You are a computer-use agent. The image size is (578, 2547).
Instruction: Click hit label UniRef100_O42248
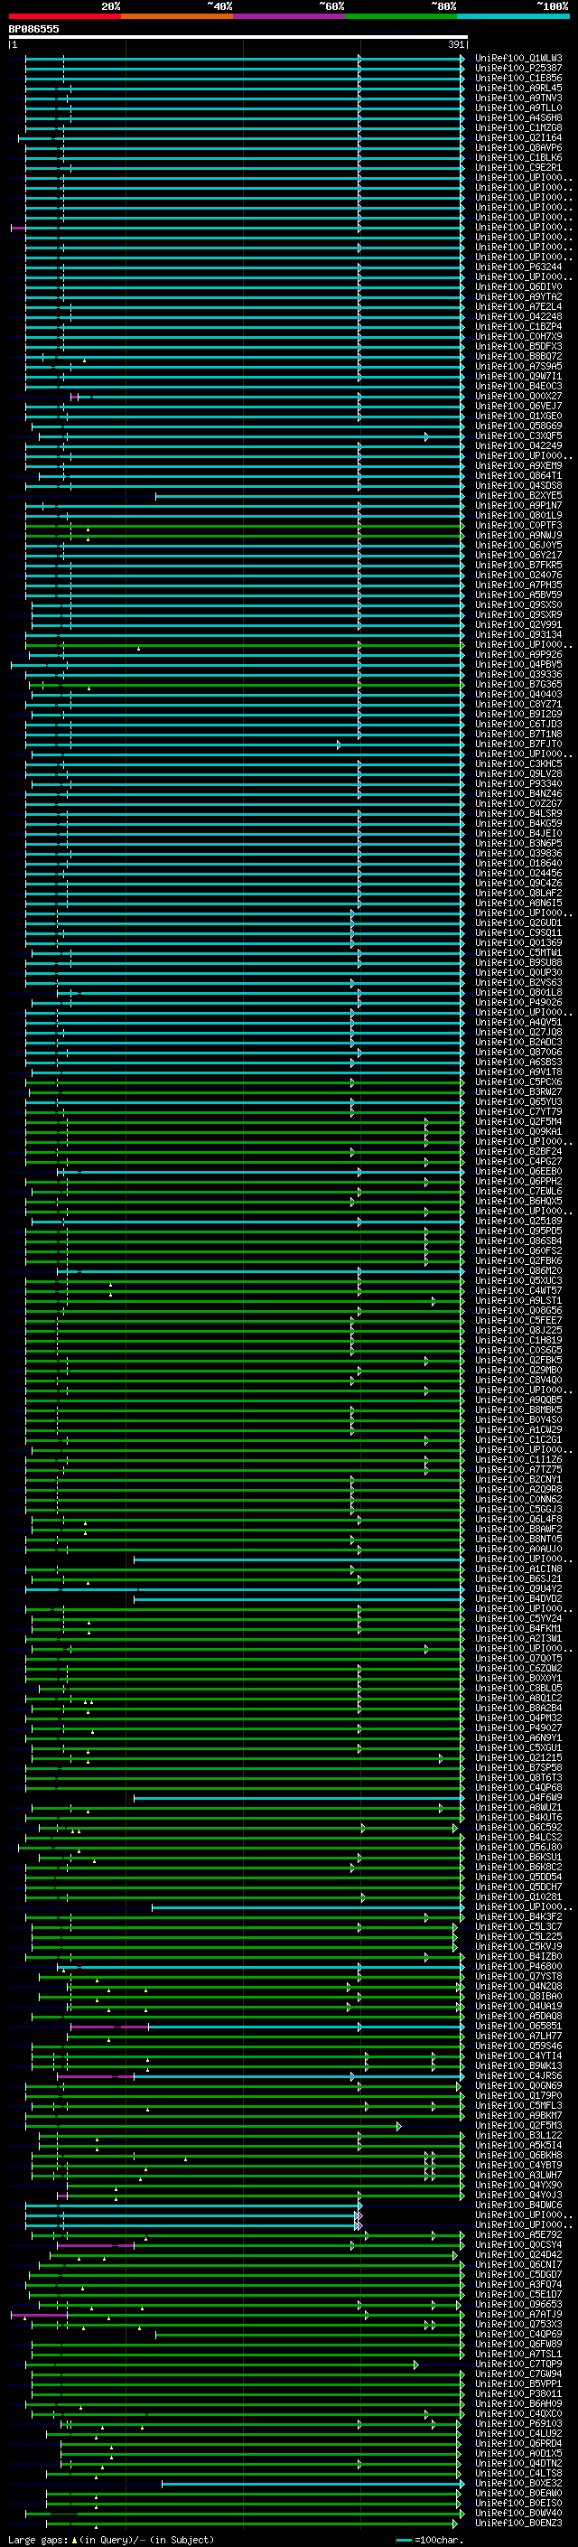pos(517,316)
